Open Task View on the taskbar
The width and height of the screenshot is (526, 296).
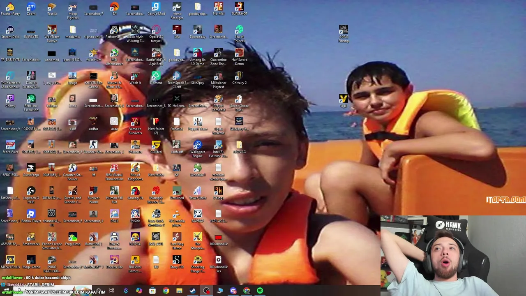coord(111,291)
